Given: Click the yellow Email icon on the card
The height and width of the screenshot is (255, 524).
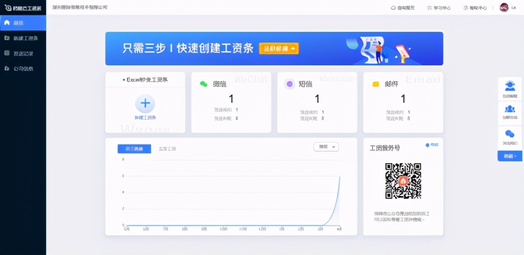Looking at the screenshot, I should point(376,84).
